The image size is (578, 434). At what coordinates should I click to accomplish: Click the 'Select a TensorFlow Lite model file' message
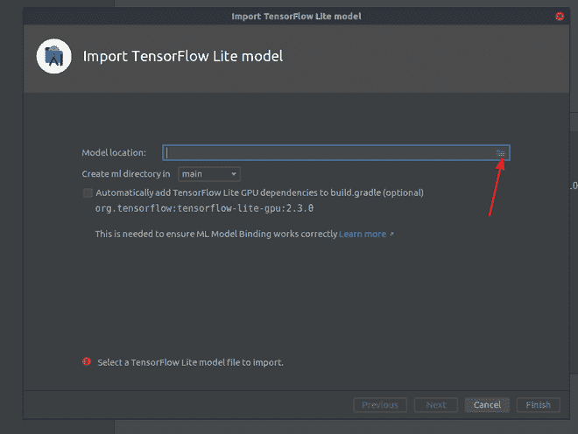click(x=190, y=361)
